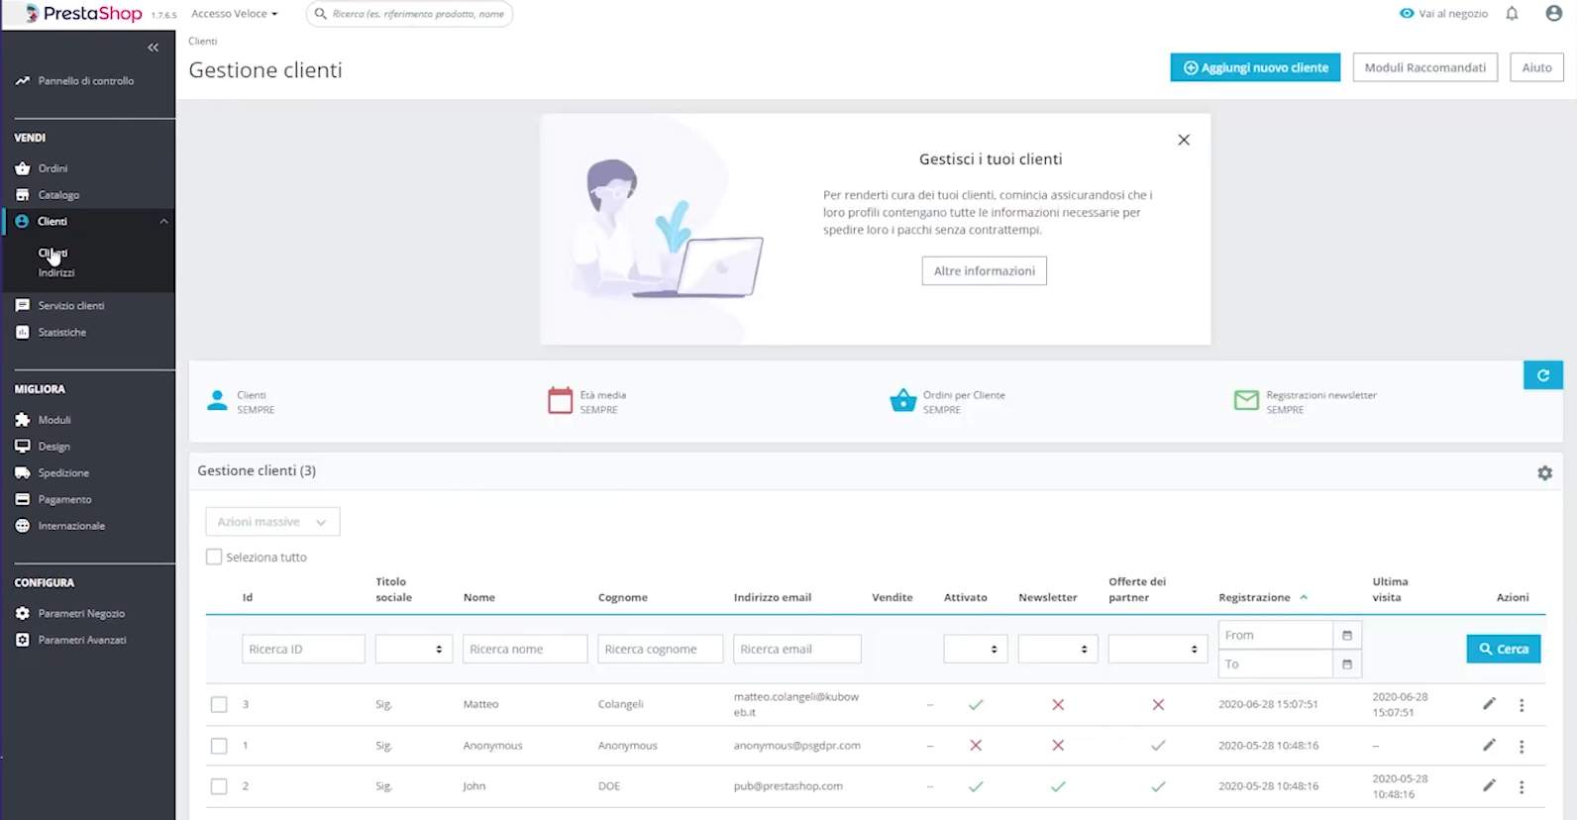The width and height of the screenshot is (1577, 820).
Task: Click the Ricerca email filter field
Action: [x=796, y=650]
